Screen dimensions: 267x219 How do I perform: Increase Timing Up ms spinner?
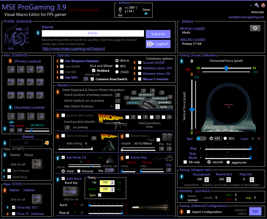[112, 181]
